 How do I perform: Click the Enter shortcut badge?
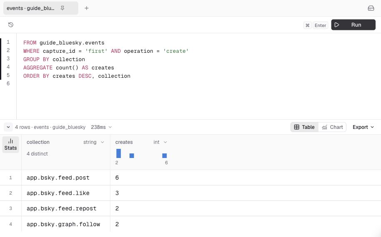[320, 25]
